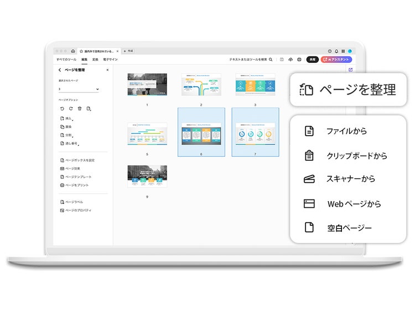Choose ファイルから in insert callout
415x311 pixels.
(x=346, y=131)
